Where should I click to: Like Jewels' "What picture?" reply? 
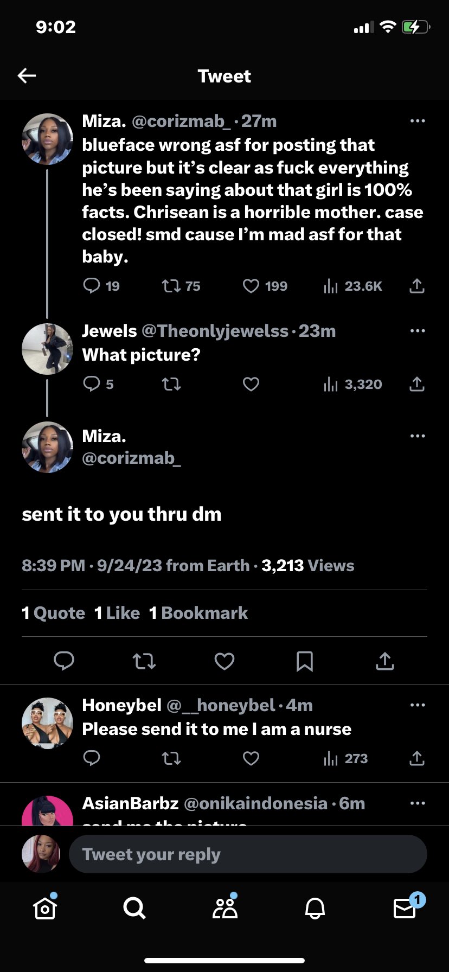[x=251, y=385]
